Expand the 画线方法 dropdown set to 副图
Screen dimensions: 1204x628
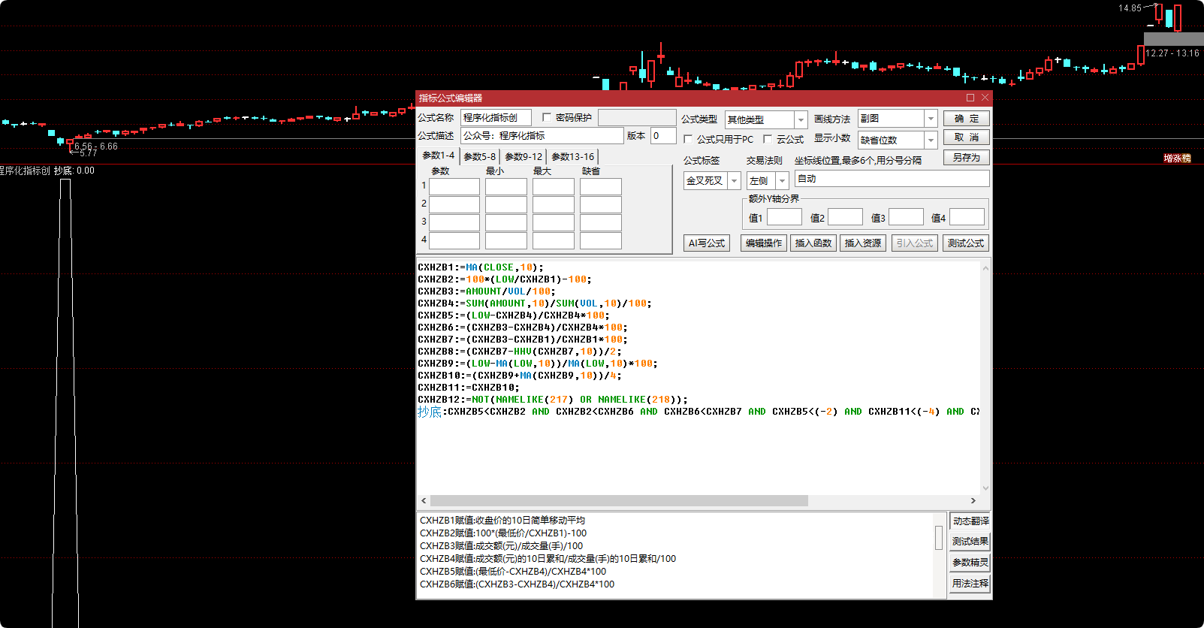[x=931, y=119]
